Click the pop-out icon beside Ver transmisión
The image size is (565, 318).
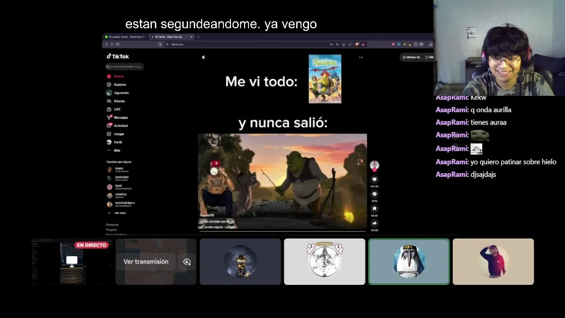click(x=187, y=262)
